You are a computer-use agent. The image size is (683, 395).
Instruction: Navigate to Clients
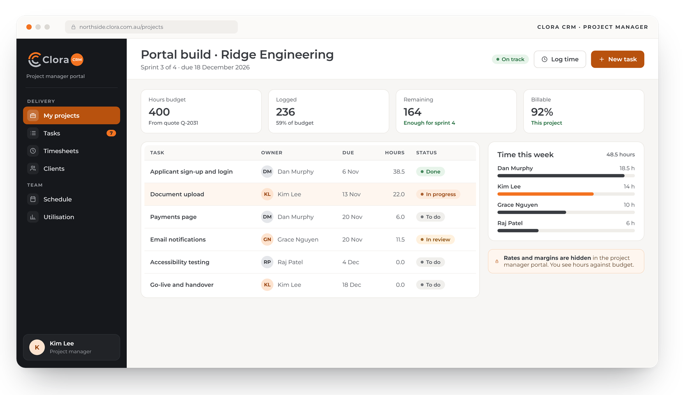click(72, 169)
